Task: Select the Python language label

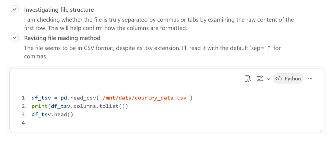Action: tap(293, 79)
